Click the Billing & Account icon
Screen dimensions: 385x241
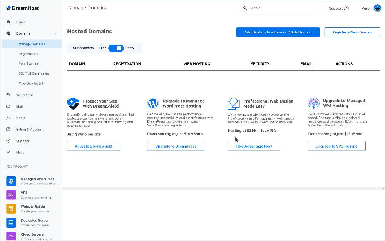[x=8, y=129]
